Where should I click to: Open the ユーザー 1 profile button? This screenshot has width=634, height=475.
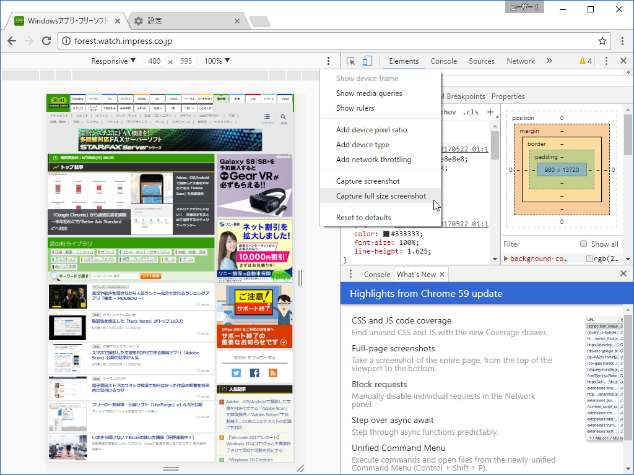[x=524, y=7]
